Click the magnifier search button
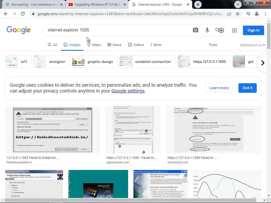 pyautogui.click(x=217, y=30)
